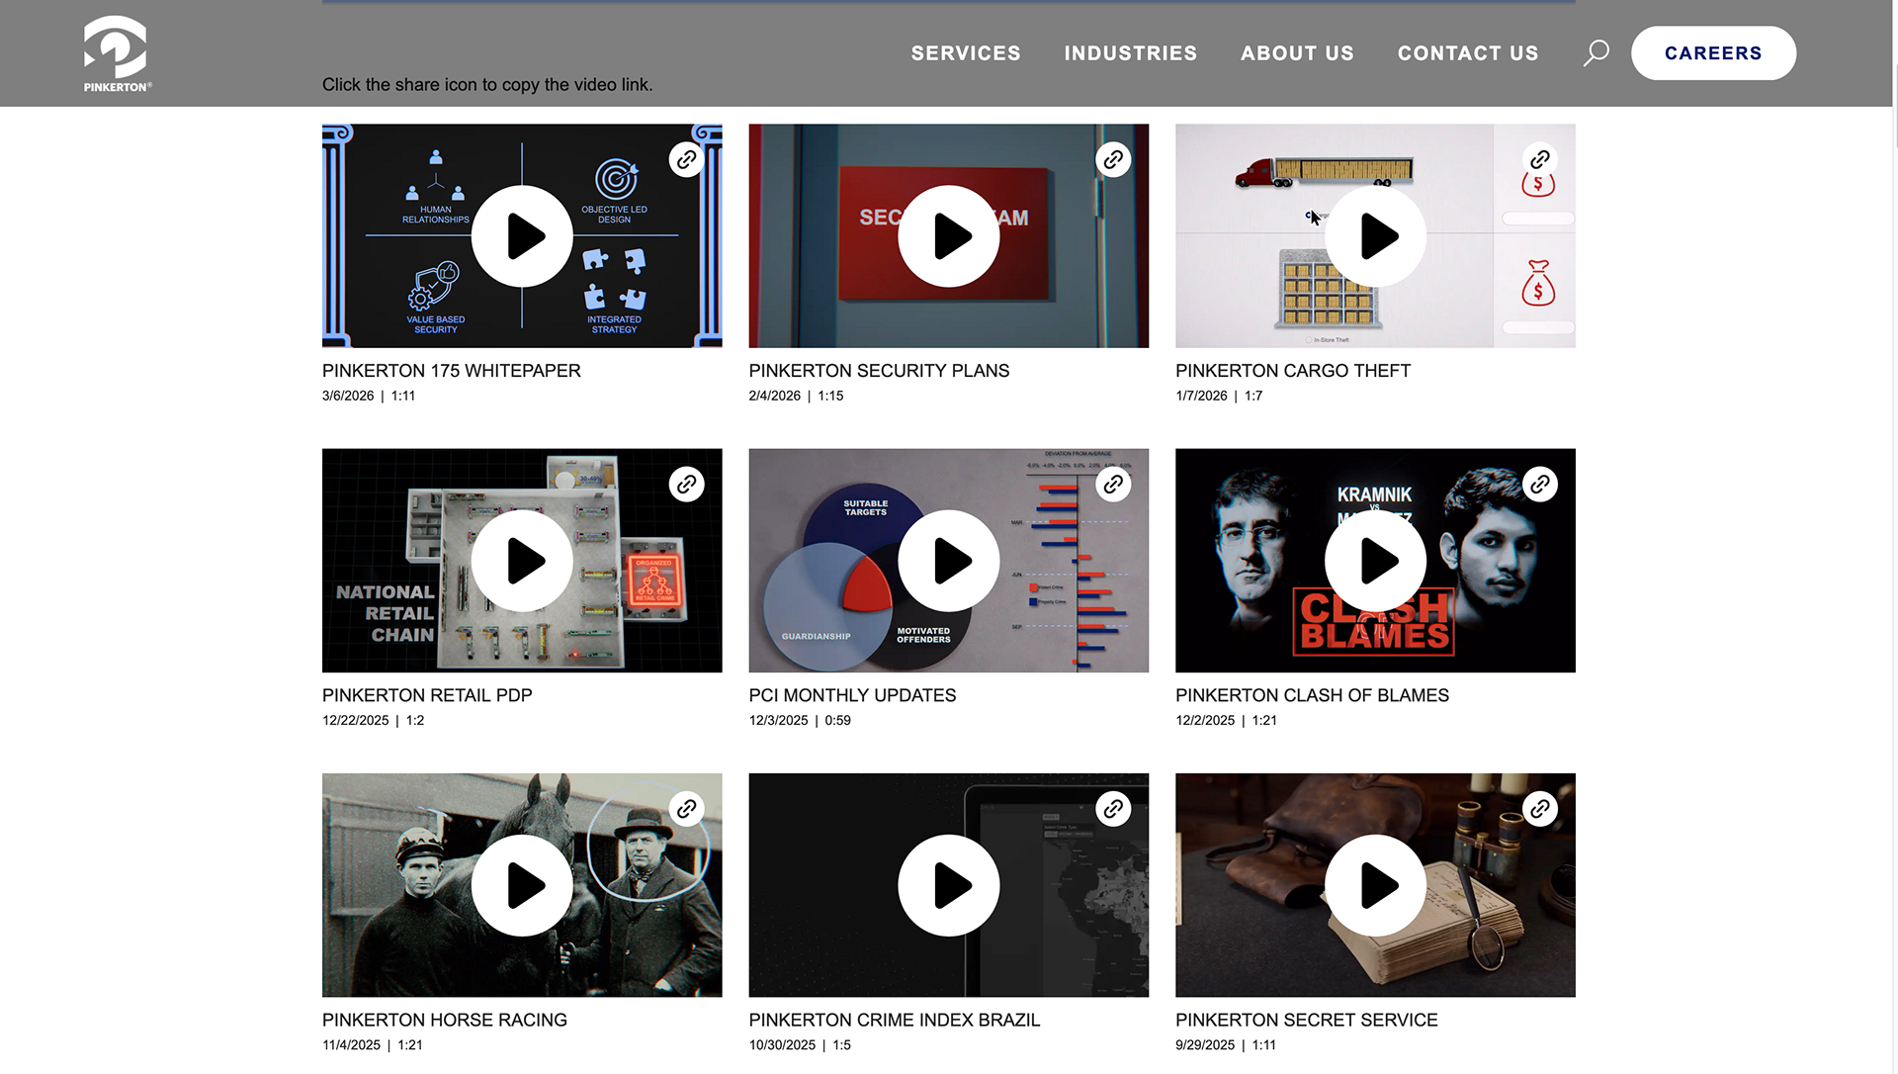The image size is (1898, 1074).
Task: Click share icon on Cargo Theft video
Action: click(1539, 159)
